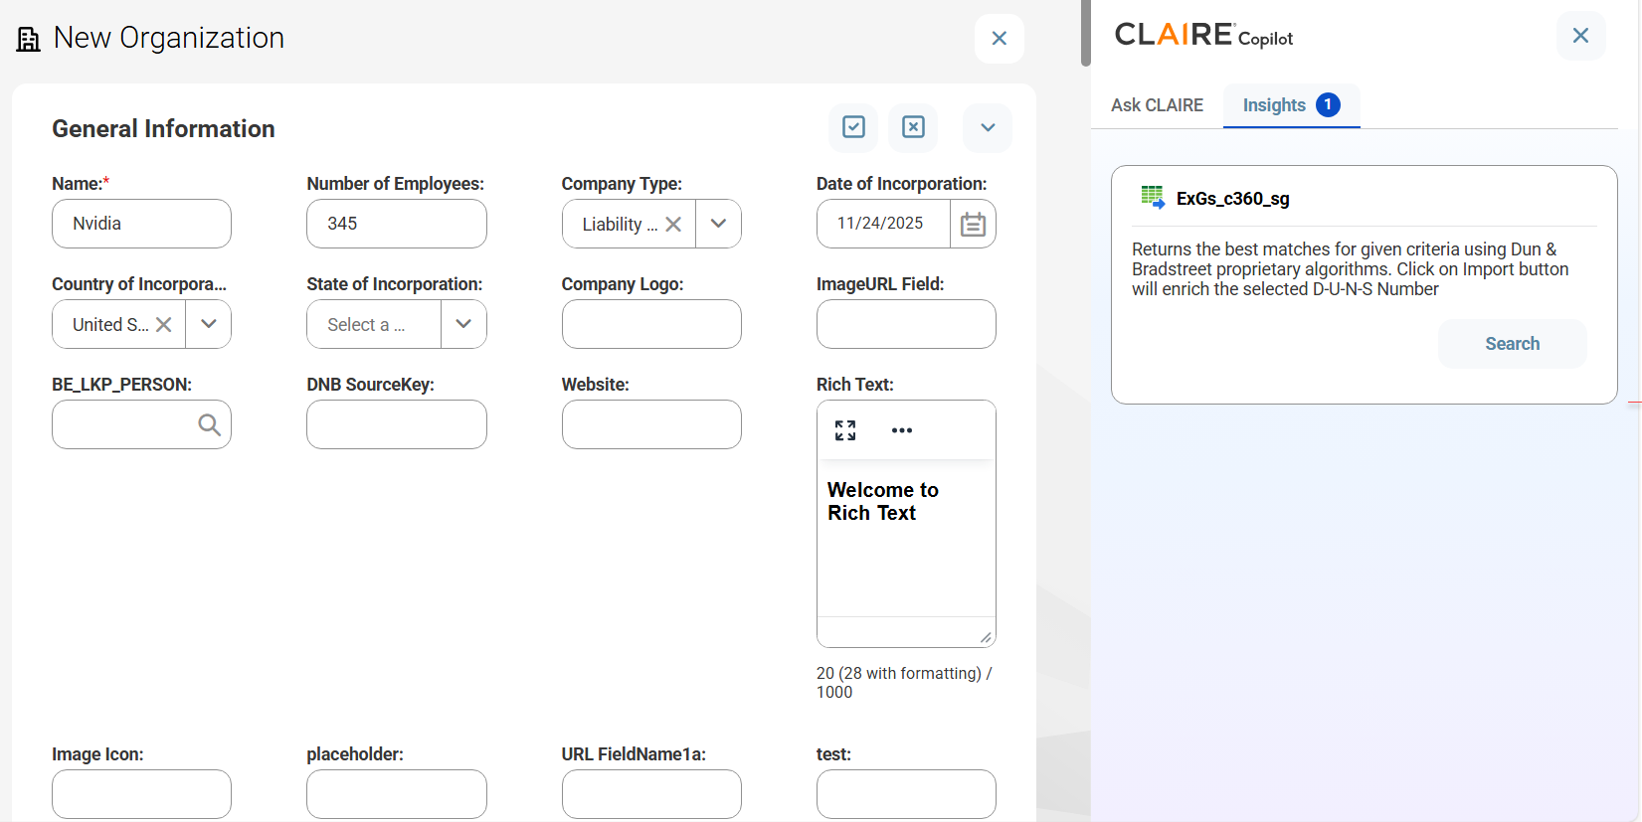Click the State of Incorporation Select a... box
This screenshot has height=822, width=1642.
pyautogui.click(x=374, y=324)
